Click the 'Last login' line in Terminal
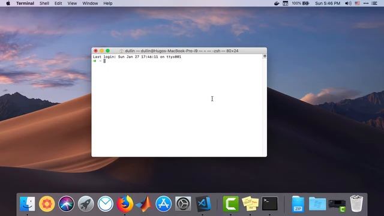384x216 pixels. 137,56
